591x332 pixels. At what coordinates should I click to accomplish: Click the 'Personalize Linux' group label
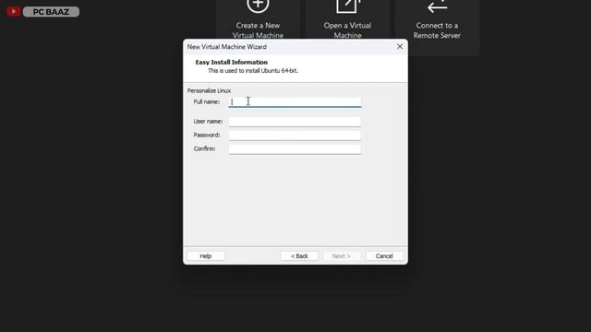[x=210, y=90]
